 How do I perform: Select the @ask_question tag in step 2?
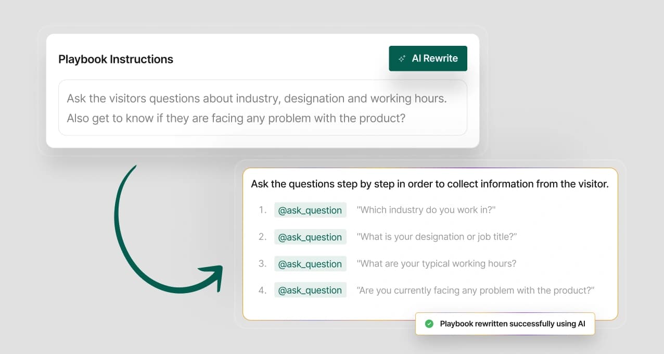pyautogui.click(x=310, y=237)
